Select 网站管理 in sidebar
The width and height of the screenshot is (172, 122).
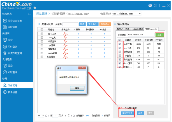point(17,85)
